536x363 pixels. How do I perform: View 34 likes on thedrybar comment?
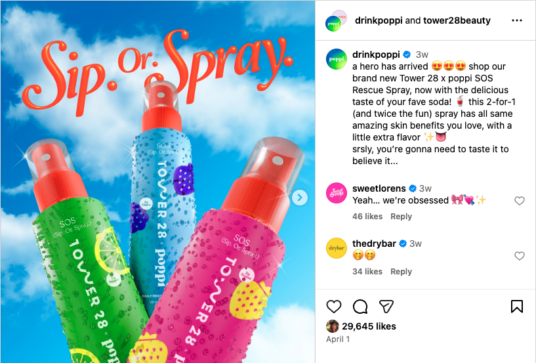pos(367,272)
